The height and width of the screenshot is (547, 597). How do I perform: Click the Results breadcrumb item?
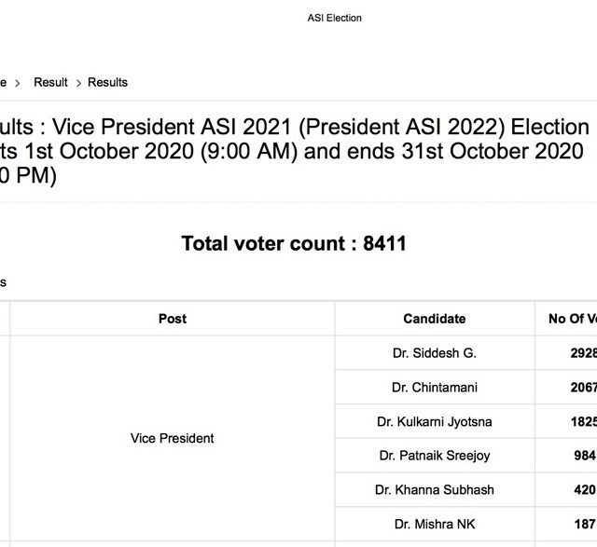tap(107, 82)
